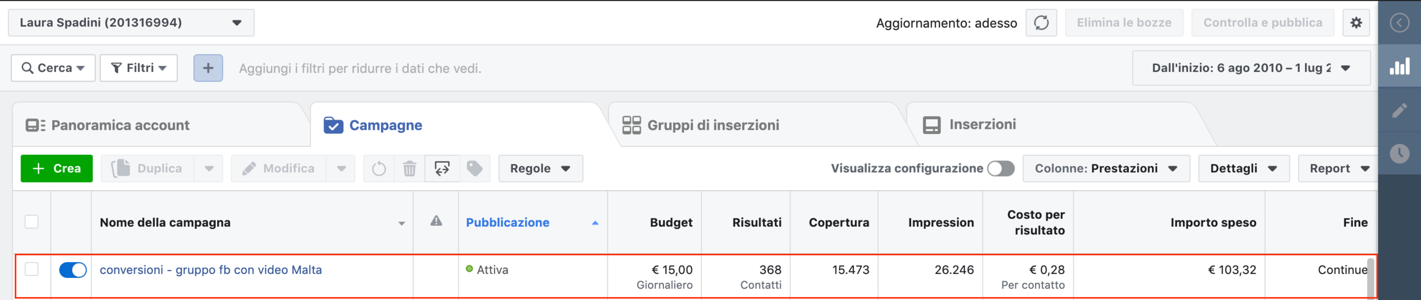Image resolution: width=1421 pixels, height=300 pixels.
Task: Open the settings gear icon
Action: pos(1356,23)
